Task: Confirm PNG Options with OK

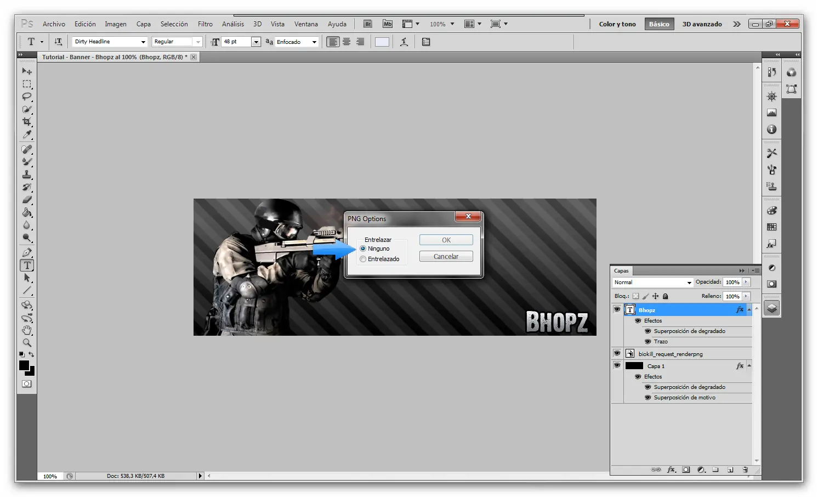Action: click(446, 240)
